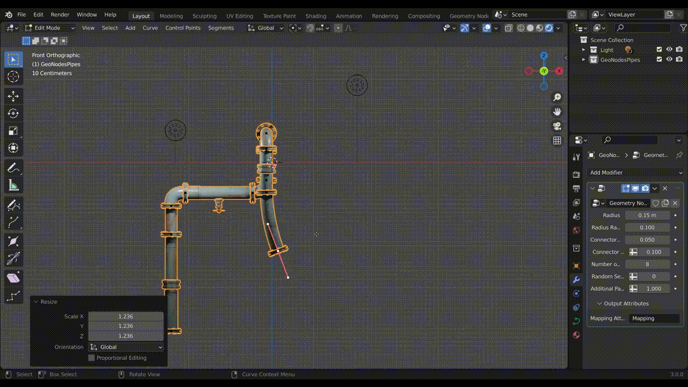Open the Modifier properties wrench tab
Screen dimensions: 688x387
(x=576, y=279)
